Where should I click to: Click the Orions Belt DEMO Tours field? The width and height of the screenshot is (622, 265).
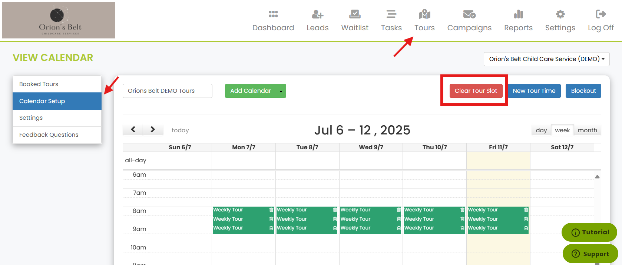168,91
